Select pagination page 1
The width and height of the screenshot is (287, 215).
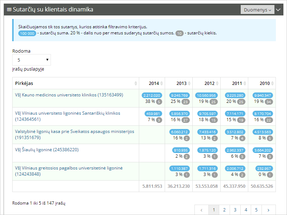[x=214, y=210]
